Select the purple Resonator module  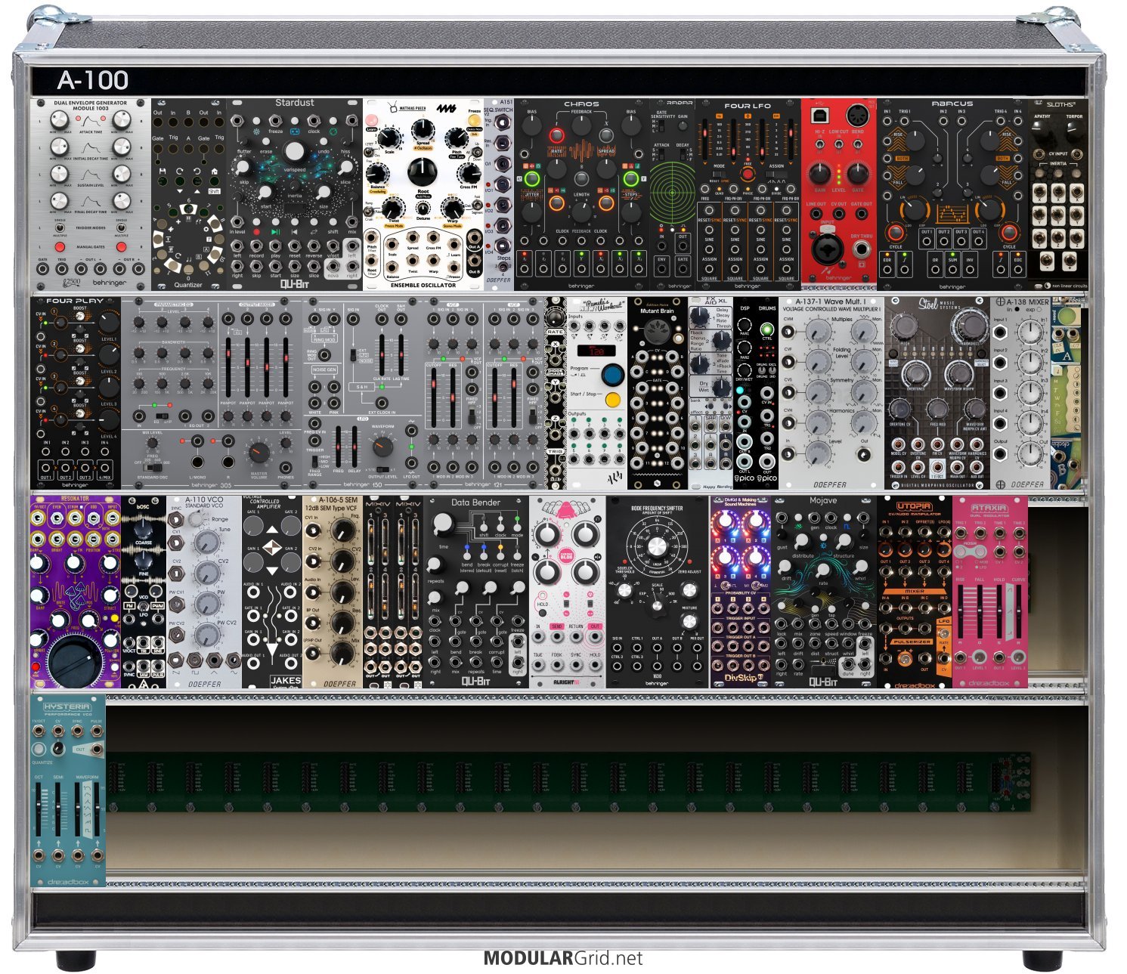pos(76,592)
